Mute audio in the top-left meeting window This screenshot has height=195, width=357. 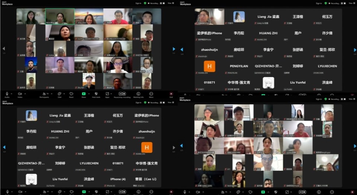click(x=7, y=94)
